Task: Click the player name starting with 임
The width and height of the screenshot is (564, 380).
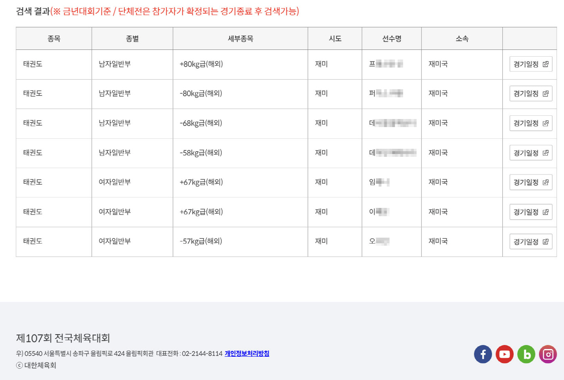Action: coord(379,182)
